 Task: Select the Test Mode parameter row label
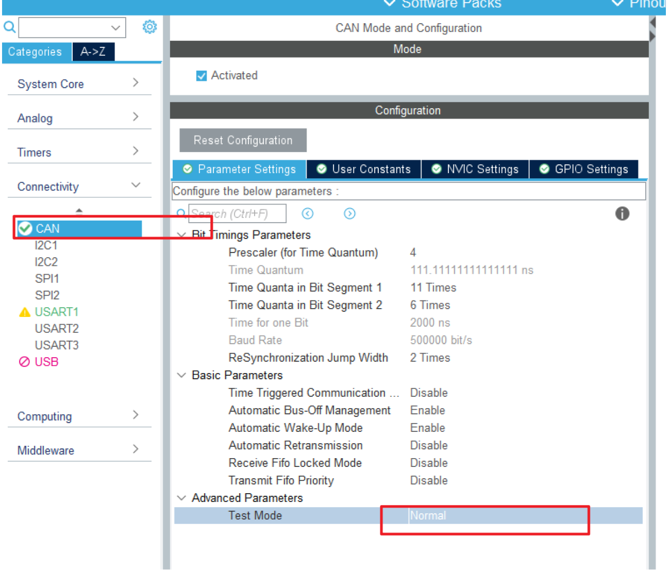[255, 515]
